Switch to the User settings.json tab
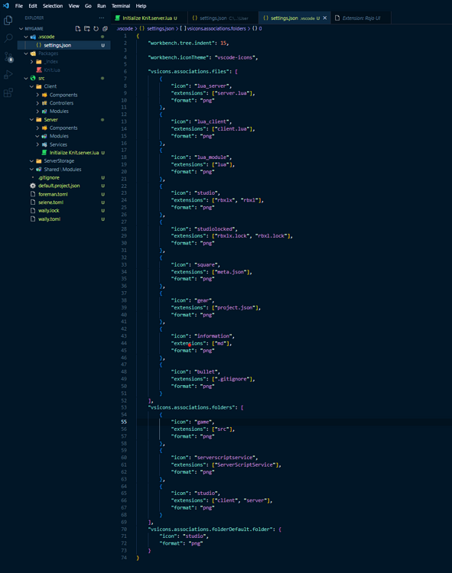Image resolution: width=452 pixels, height=573 pixels. pyautogui.click(x=223, y=18)
